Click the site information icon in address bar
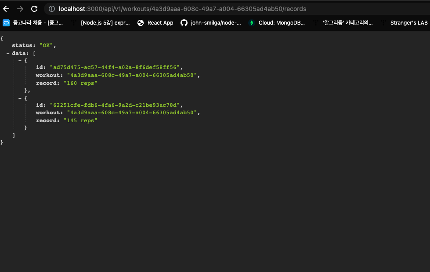Viewport: 430px width, 272px height. click(x=52, y=8)
